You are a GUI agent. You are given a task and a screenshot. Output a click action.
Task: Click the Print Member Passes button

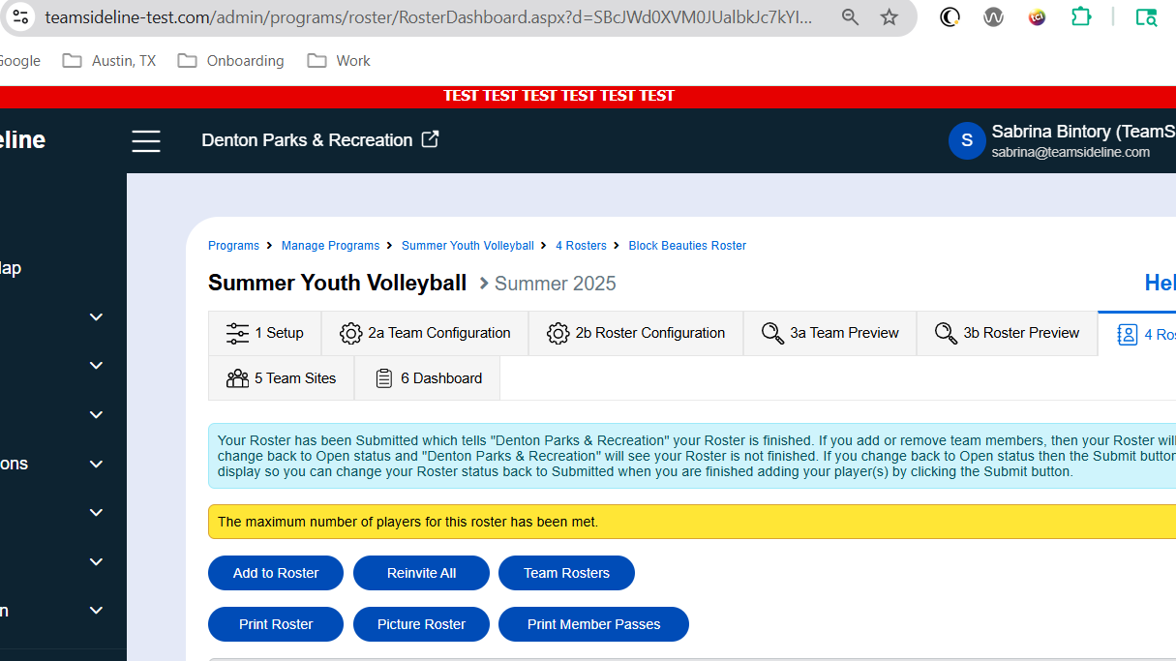pyautogui.click(x=593, y=624)
